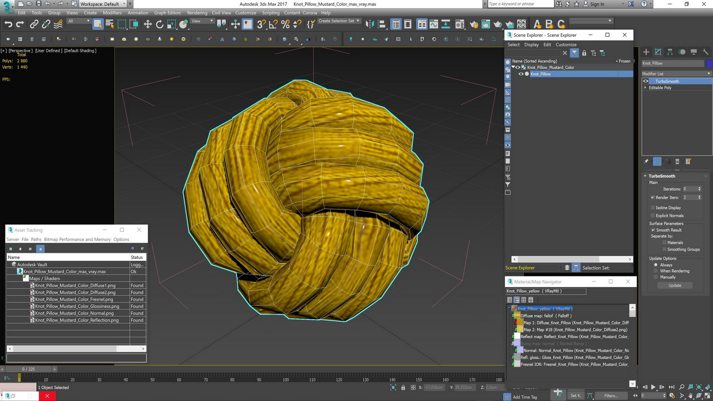This screenshot has width=713, height=401.
Task: Expand the Editable Poly stack entry
Action: pos(645,88)
